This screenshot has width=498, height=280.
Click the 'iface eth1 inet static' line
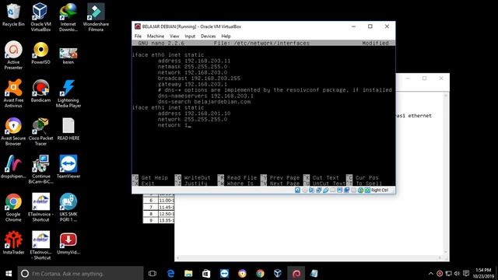coord(168,107)
